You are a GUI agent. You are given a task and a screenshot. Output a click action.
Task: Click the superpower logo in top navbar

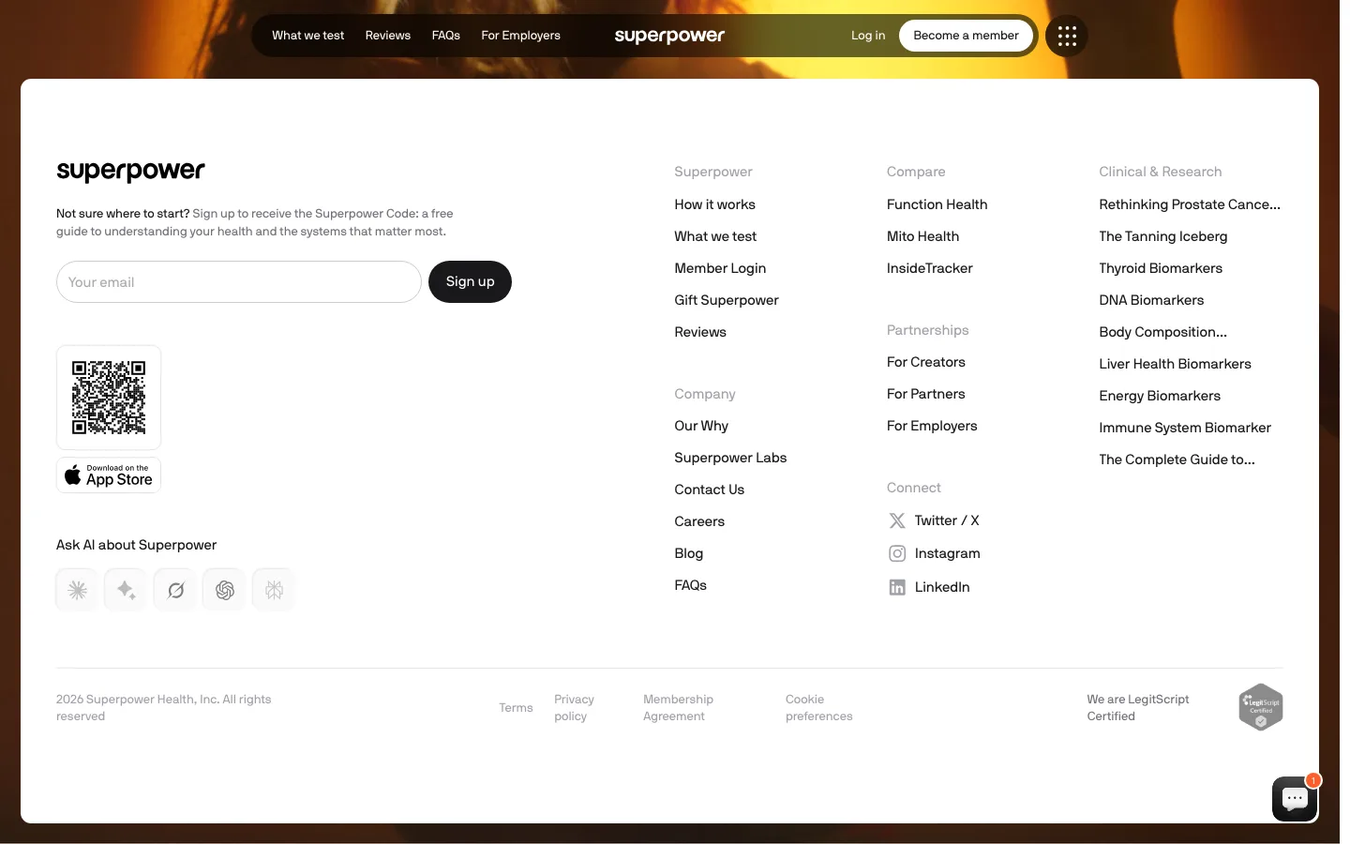669,36
